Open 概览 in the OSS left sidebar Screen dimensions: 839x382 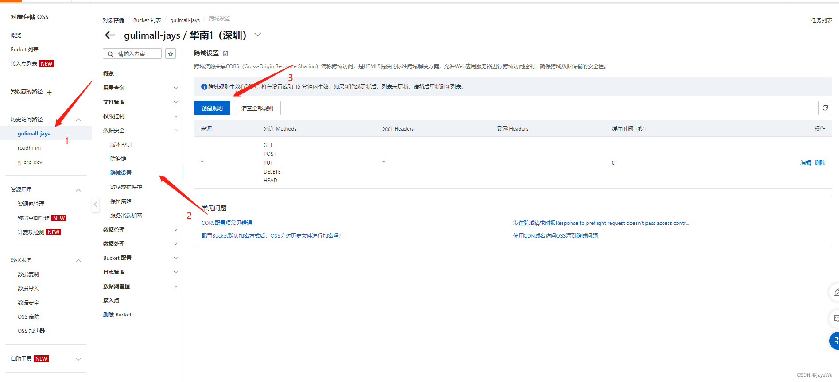(x=16, y=35)
